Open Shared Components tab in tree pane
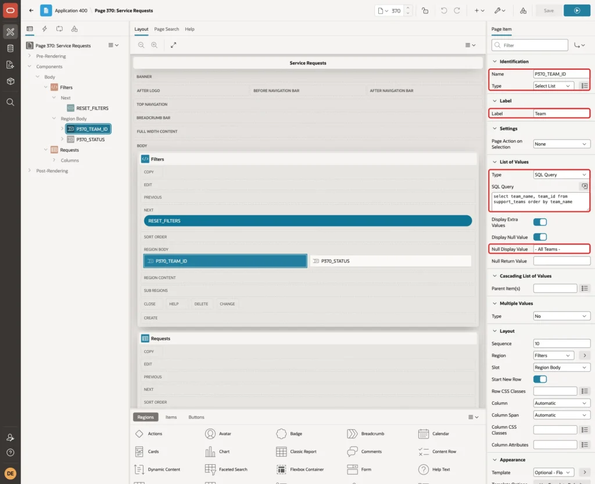Screen dimensions: 595x484 click(x=74, y=29)
